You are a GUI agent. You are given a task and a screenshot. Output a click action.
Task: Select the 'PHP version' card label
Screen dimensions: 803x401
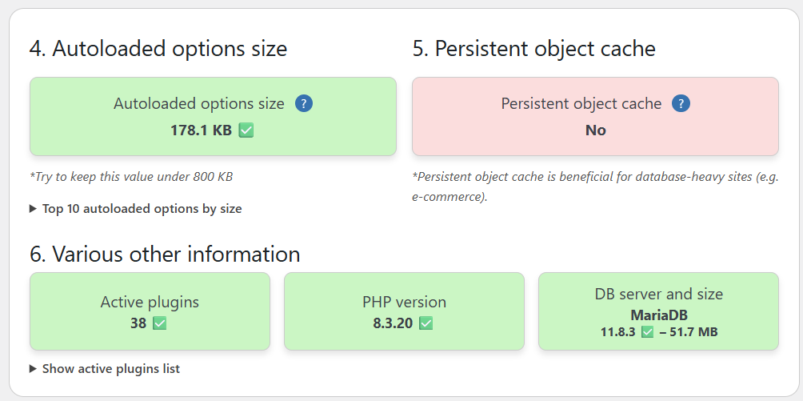pyautogui.click(x=404, y=303)
